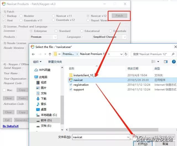This screenshot has height=146, width=177.
Task: Select the Modeler radio option
Action: (x=21, y=16)
